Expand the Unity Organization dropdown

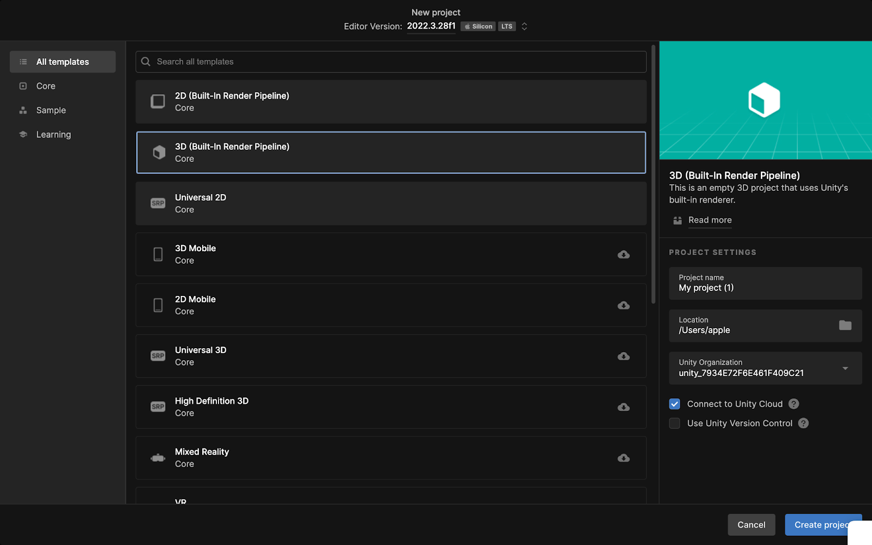pyautogui.click(x=845, y=368)
